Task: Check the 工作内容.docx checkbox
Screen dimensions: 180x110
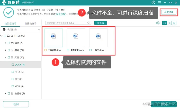Action: tap(46, 50)
